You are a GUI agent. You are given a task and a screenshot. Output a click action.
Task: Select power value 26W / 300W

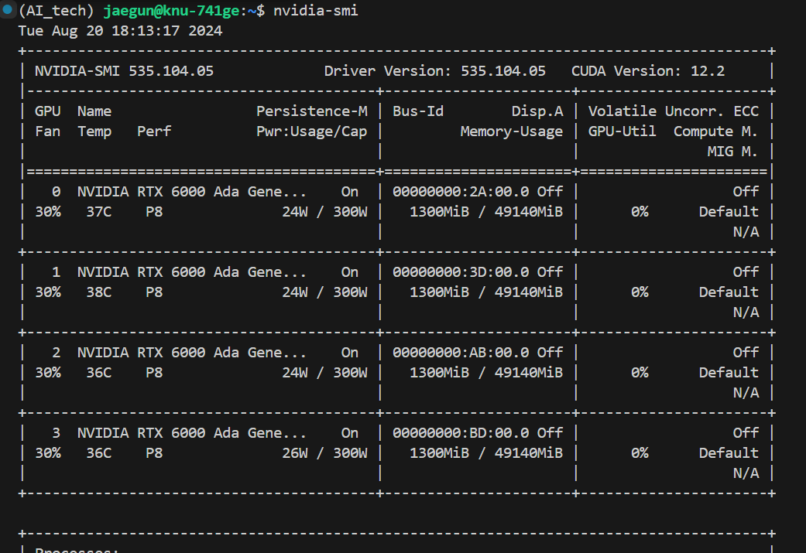pyautogui.click(x=324, y=453)
